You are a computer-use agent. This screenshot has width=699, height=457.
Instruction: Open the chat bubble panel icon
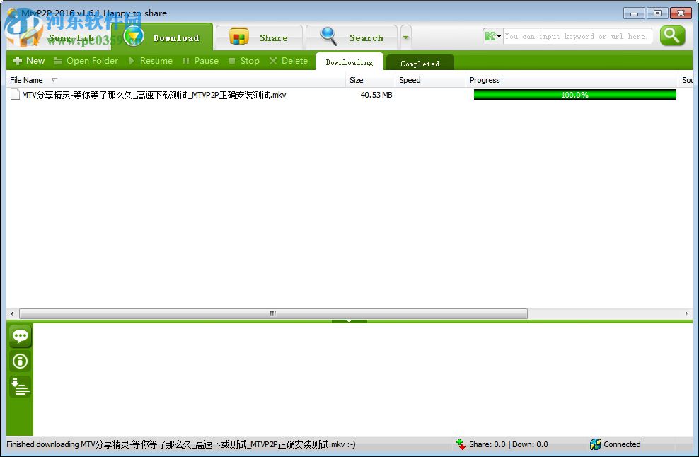(20, 336)
